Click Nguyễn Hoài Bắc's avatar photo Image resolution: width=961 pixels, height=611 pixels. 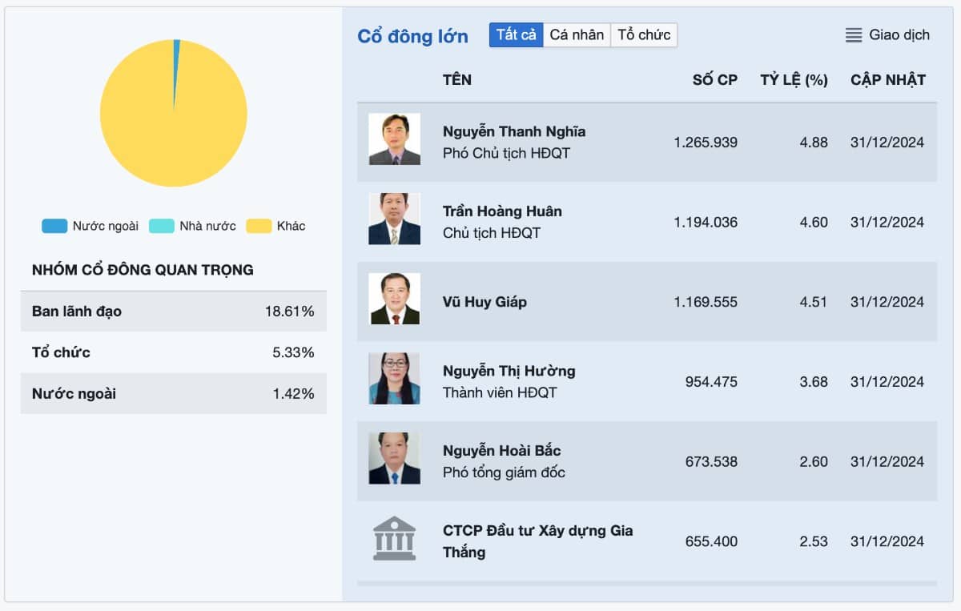pyautogui.click(x=394, y=458)
